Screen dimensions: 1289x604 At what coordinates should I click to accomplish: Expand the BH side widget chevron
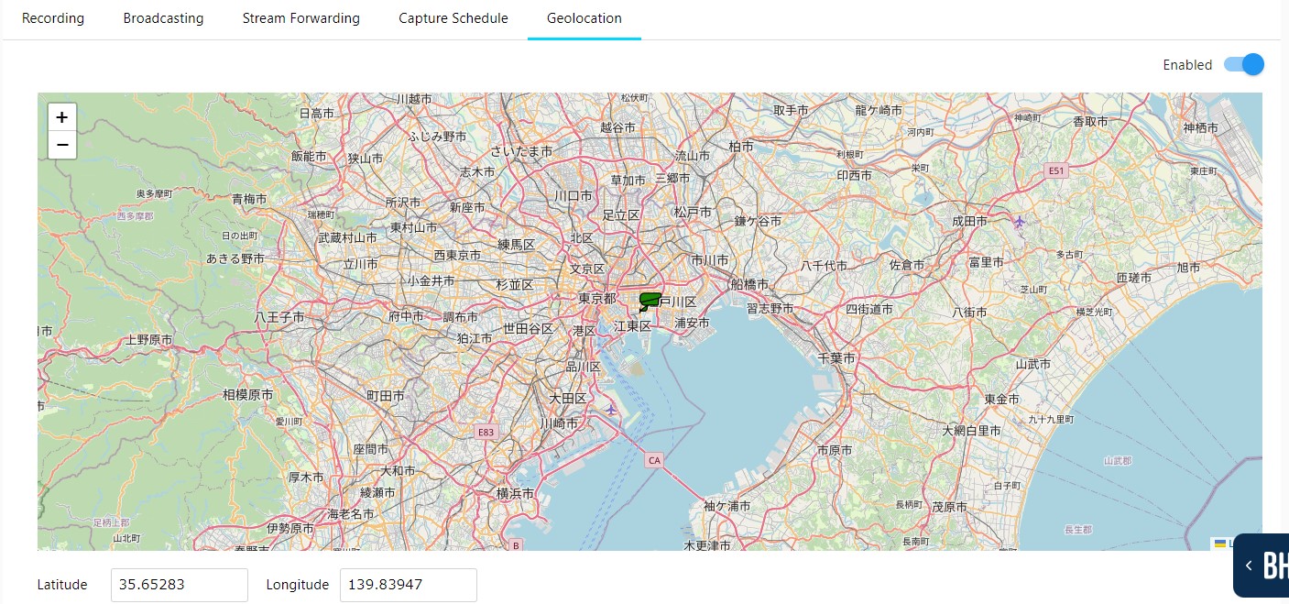[x=1249, y=566]
